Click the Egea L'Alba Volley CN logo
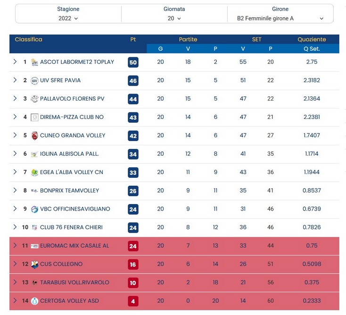This screenshot has width=346, height=315. point(34,173)
